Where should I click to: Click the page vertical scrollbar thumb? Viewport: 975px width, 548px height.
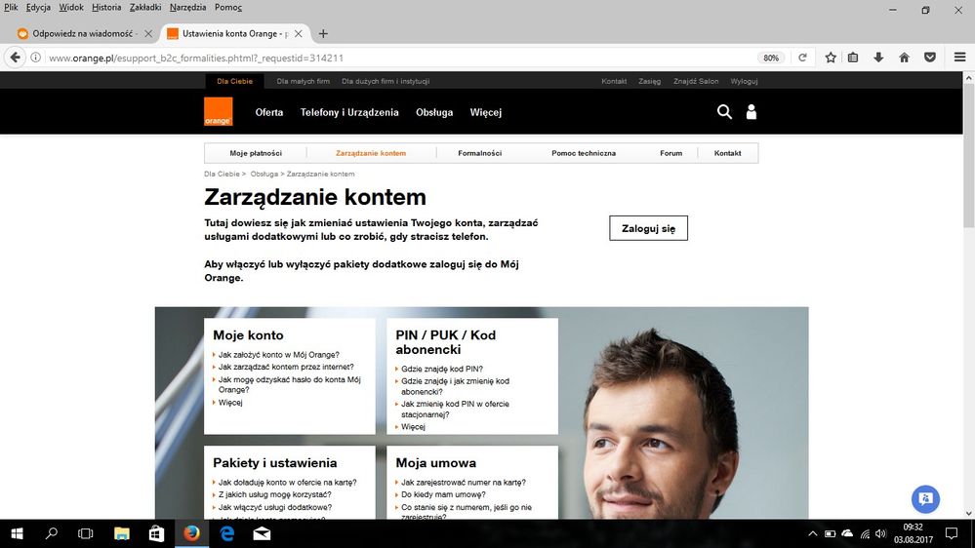pyautogui.click(x=969, y=155)
